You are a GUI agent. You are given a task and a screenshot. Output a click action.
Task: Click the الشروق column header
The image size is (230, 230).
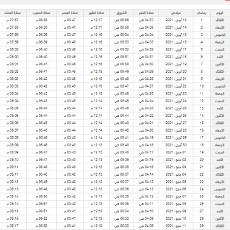click(121, 13)
